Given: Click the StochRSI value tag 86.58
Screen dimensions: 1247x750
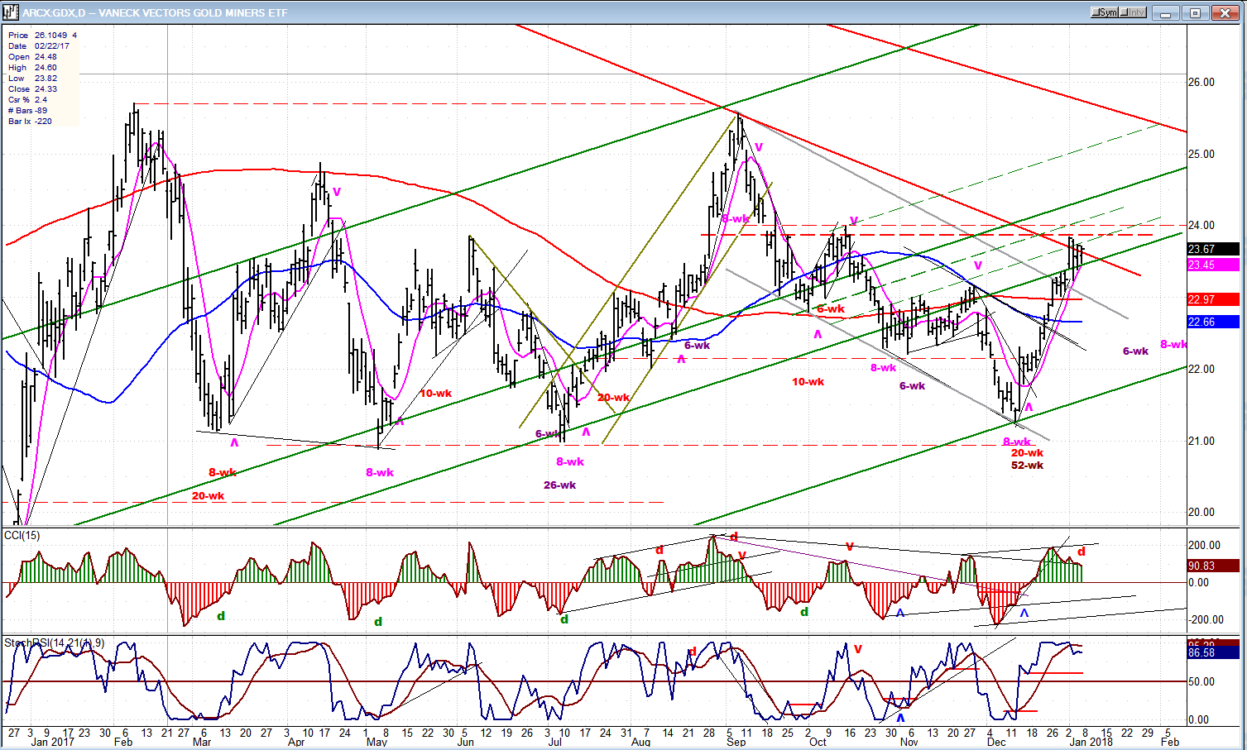Looking at the screenshot, I should pyautogui.click(x=1212, y=652).
